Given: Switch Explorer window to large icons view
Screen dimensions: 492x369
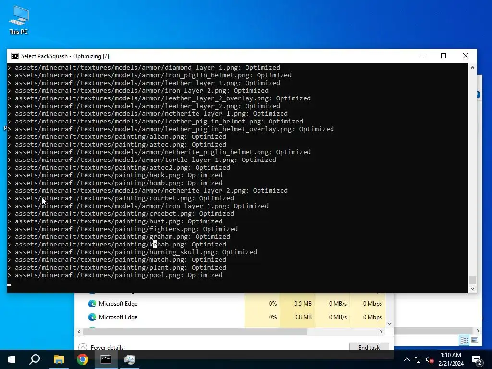Looking at the screenshot, I should [475, 340].
